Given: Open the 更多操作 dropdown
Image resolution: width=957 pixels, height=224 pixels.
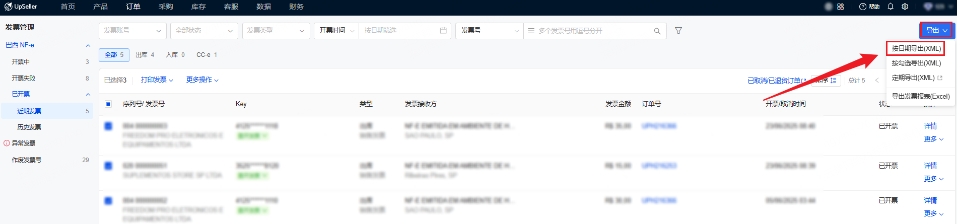Looking at the screenshot, I should [202, 80].
